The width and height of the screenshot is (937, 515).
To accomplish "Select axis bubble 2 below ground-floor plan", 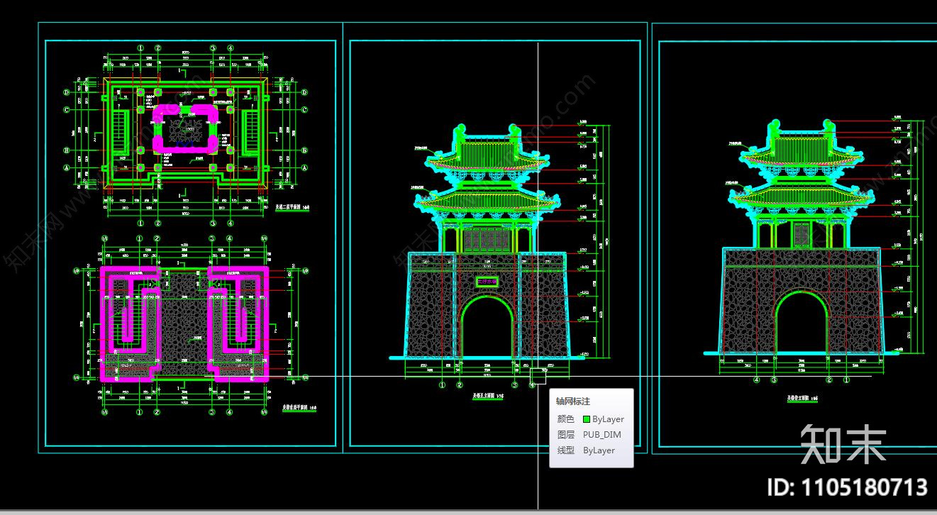I will [157, 412].
